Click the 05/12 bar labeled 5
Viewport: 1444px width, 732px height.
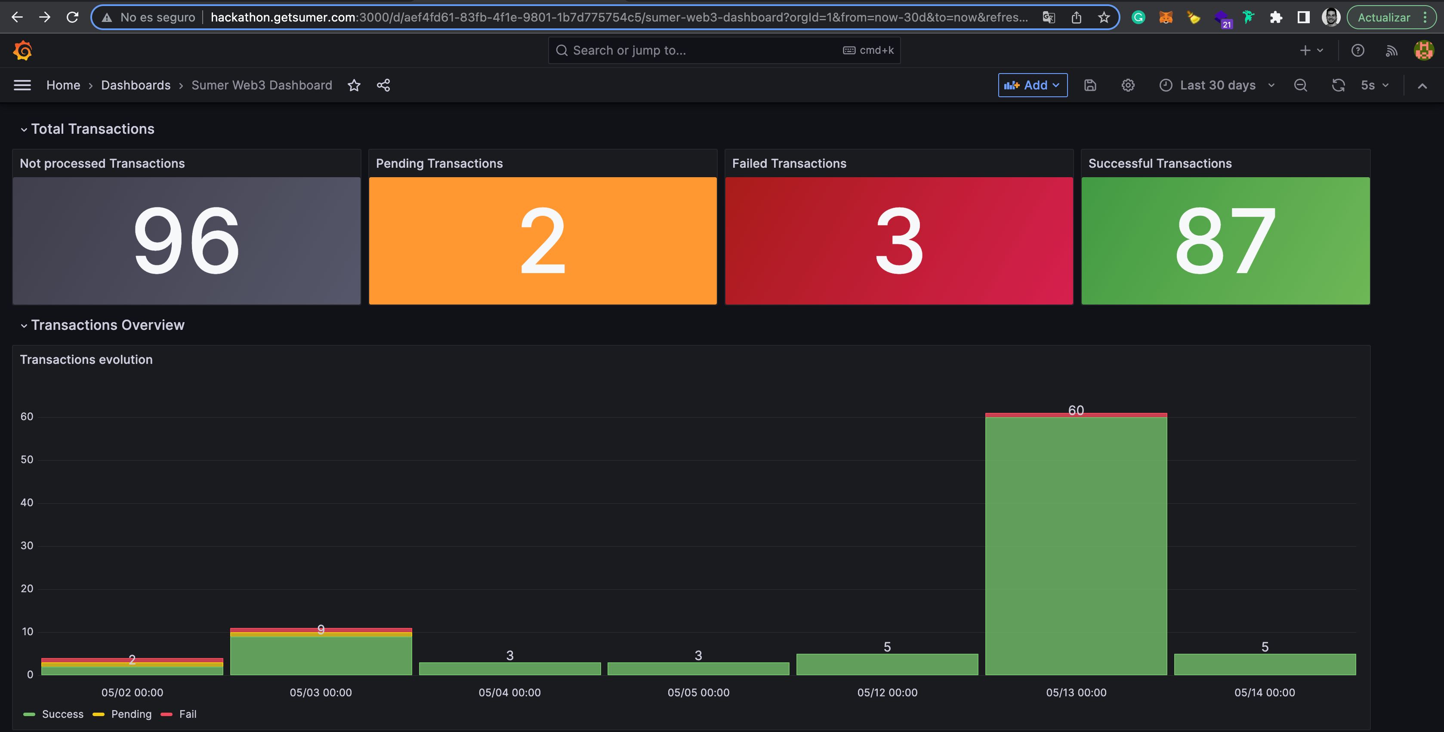click(x=887, y=664)
